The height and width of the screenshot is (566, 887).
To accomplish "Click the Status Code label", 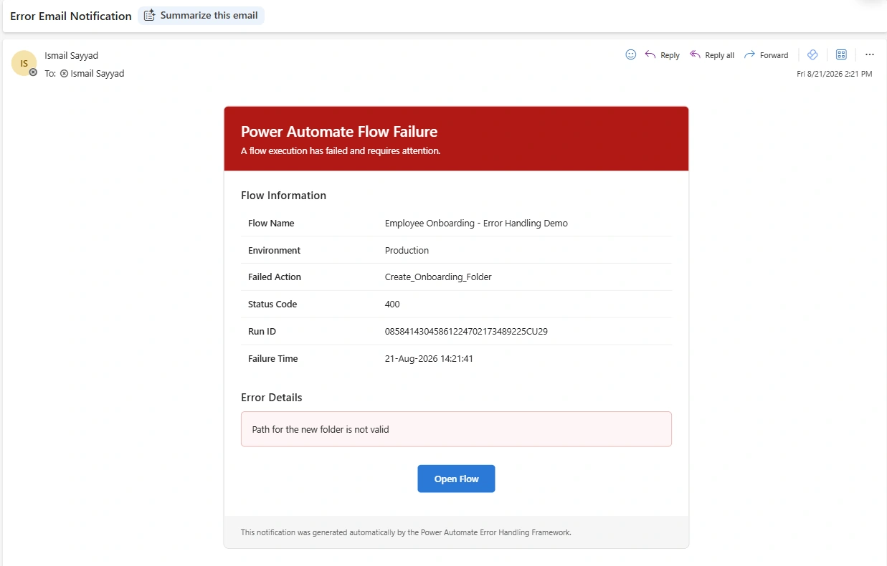I will pyautogui.click(x=272, y=304).
